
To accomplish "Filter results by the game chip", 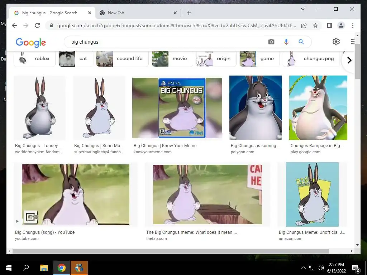I will 259,59.
